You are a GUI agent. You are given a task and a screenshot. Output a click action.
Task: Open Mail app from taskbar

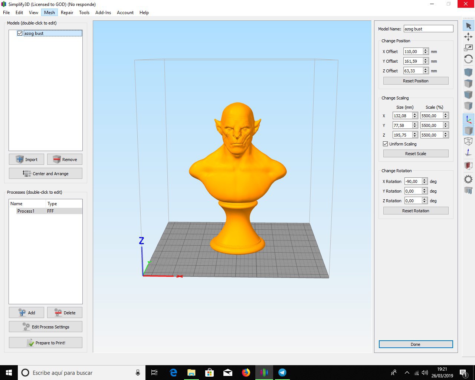coord(228,373)
